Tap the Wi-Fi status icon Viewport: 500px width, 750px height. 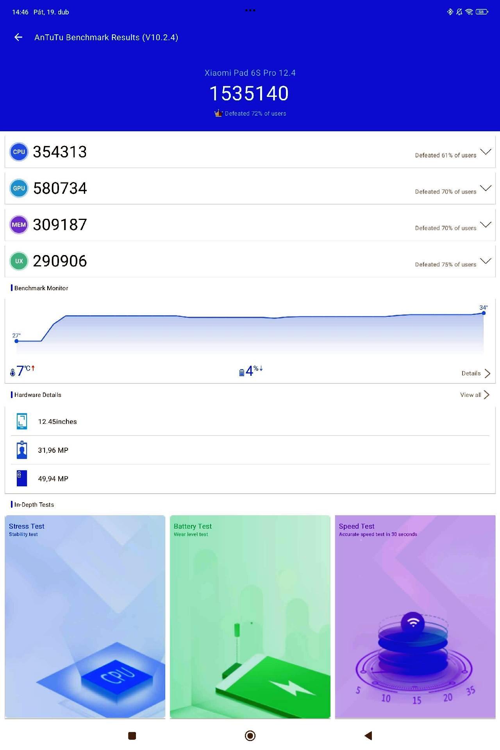(469, 12)
